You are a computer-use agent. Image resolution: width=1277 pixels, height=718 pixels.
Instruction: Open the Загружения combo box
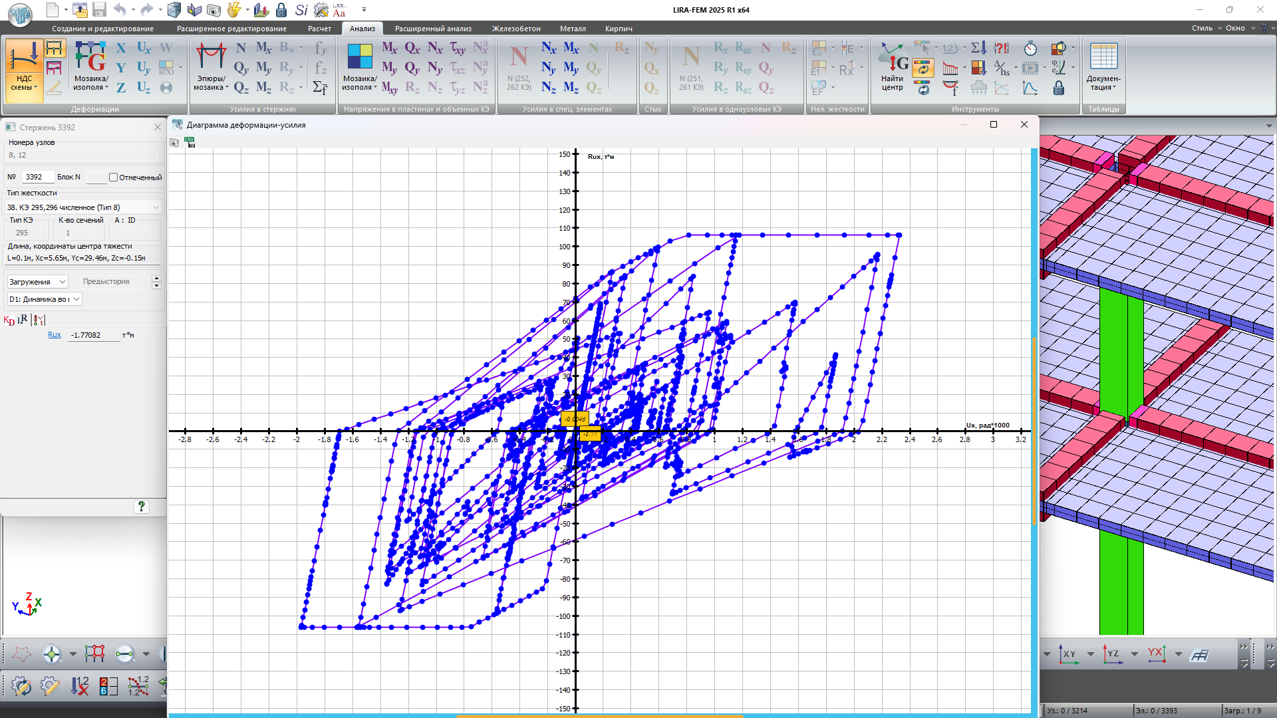pyautogui.click(x=37, y=282)
